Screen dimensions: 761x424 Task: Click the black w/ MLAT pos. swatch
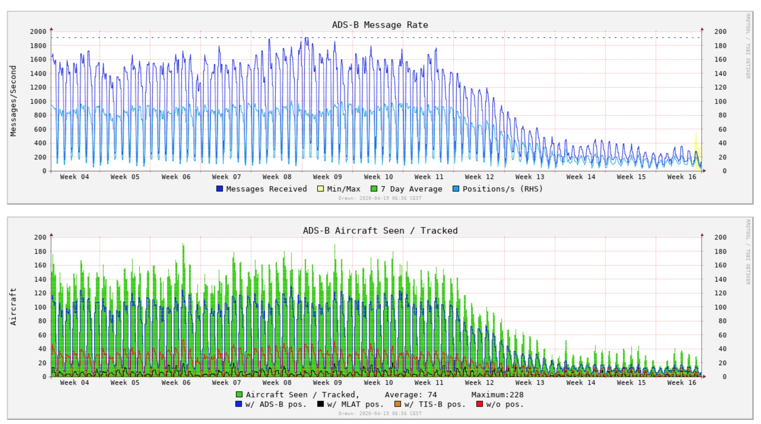[x=320, y=404]
